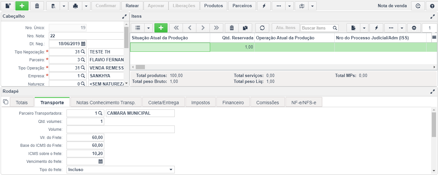Click the Ratear button
Screen dimensions: 438x175
pos(132,6)
